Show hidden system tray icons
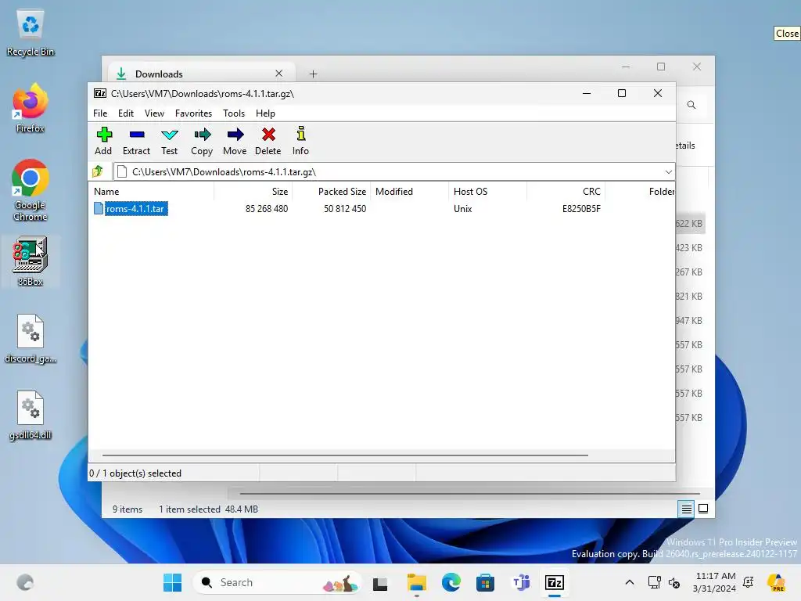Screen dimensions: 801x601 (630, 582)
